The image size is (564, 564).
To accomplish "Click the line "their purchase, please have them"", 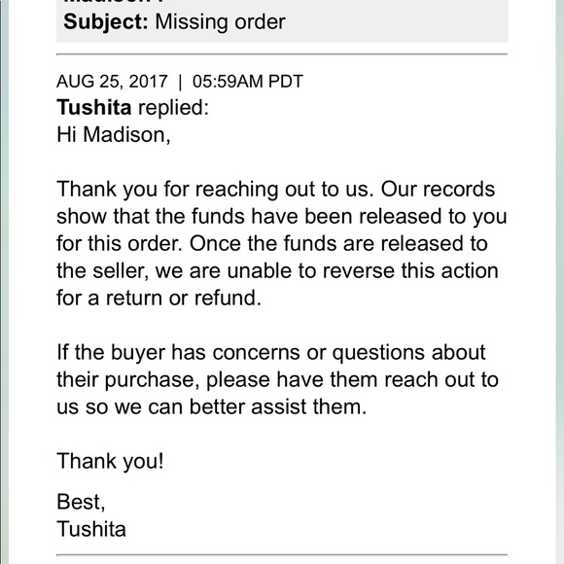I will tap(277, 380).
